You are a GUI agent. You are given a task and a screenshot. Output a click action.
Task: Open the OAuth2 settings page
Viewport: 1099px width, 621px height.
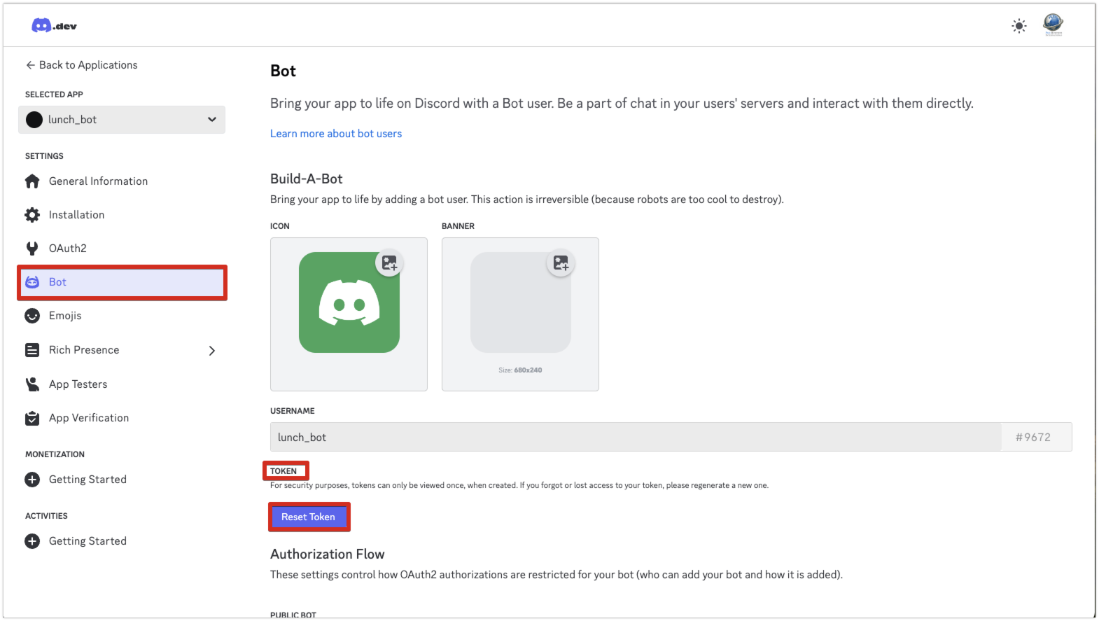coord(68,249)
